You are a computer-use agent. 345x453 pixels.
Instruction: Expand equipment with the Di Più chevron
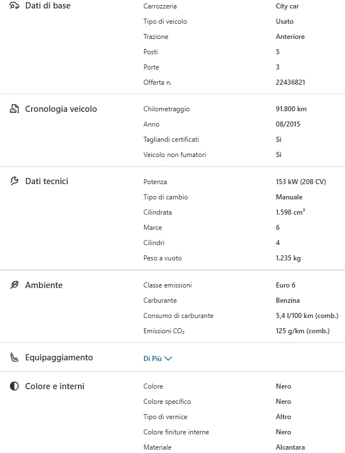(168, 358)
